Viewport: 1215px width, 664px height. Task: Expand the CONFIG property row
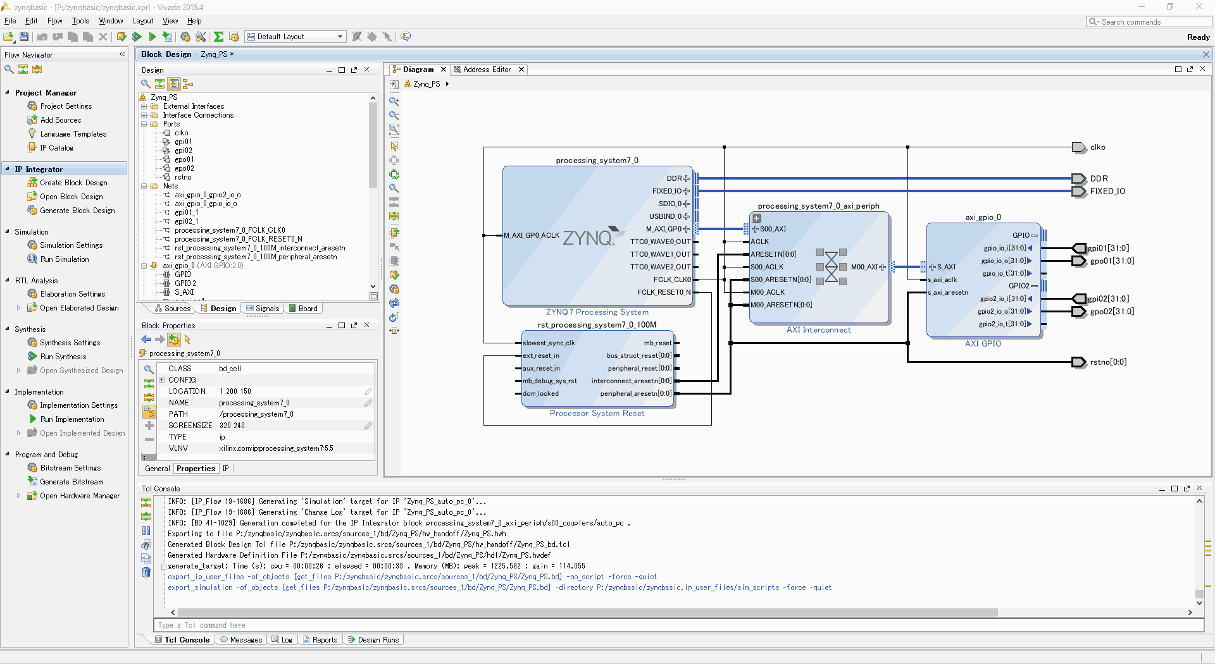point(161,380)
